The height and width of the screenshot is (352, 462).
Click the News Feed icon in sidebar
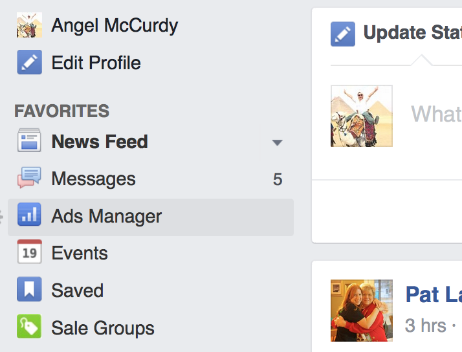pyautogui.click(x=29, y=142)
